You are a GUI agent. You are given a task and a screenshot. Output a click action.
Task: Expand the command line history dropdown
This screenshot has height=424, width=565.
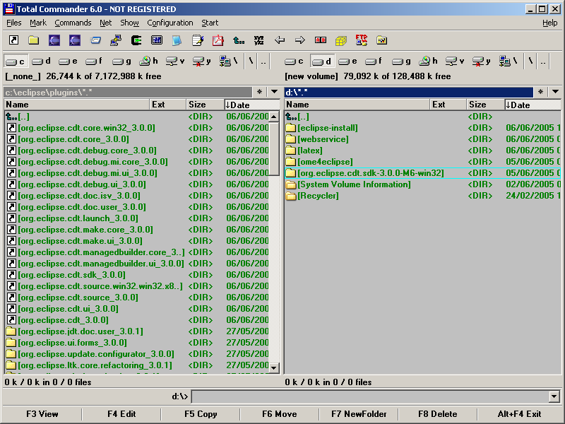(x=554, y=397)
